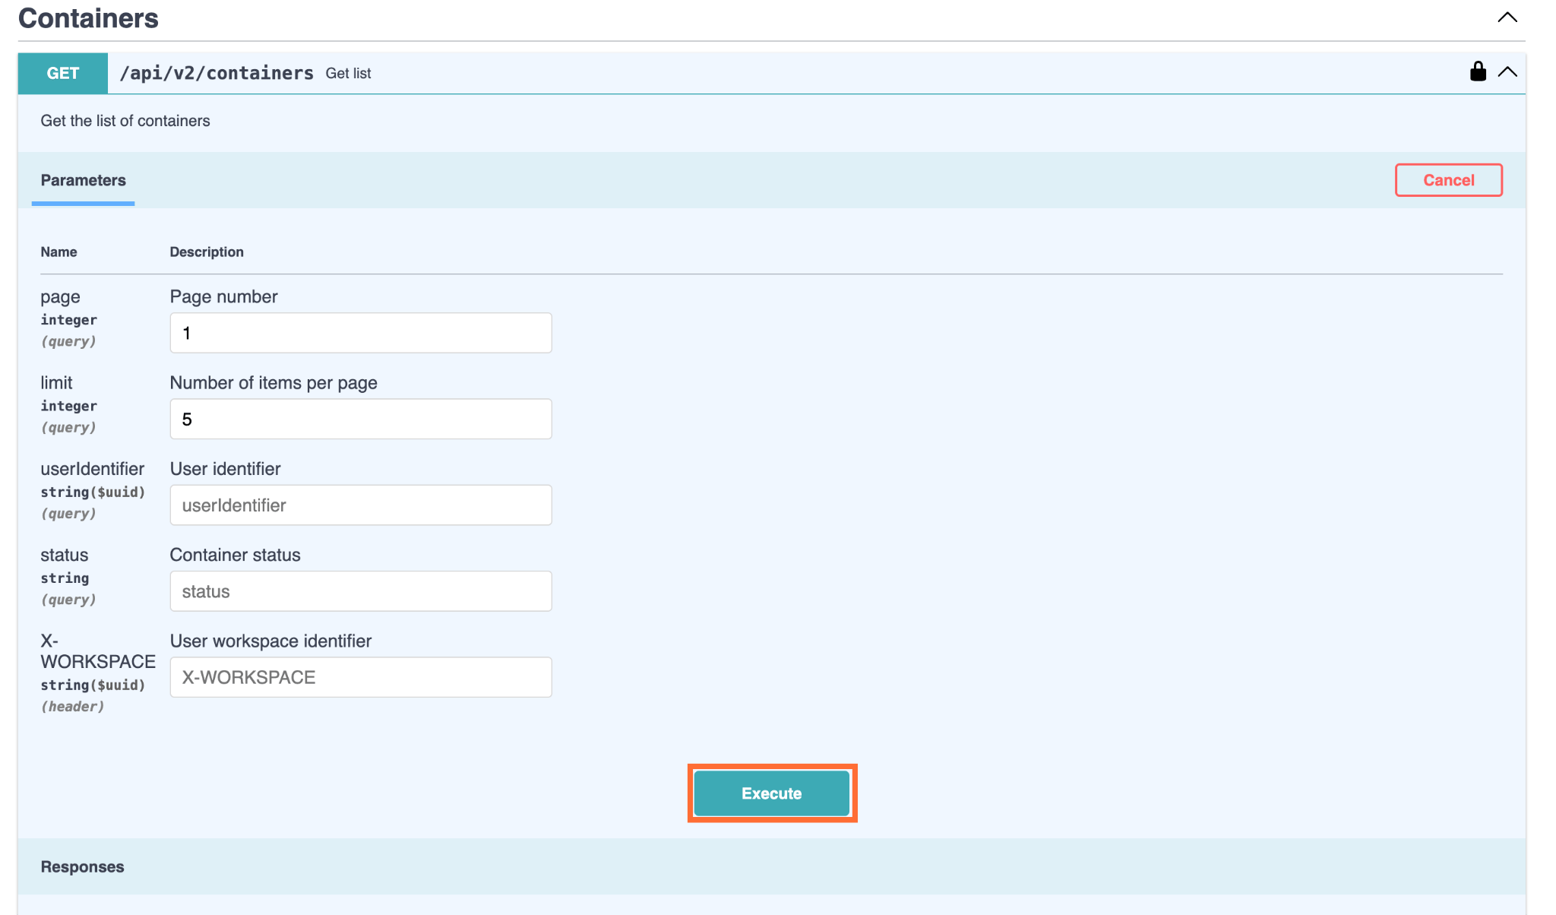Collapse the GET /api/v2/containers operation
The image size is (1556, 915).
(1507, 72)
